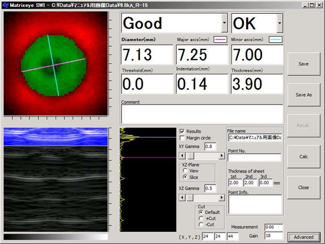This screenshot has width=325, height=244.
Task: Choose the -Cut radio option
Action: 200,224
